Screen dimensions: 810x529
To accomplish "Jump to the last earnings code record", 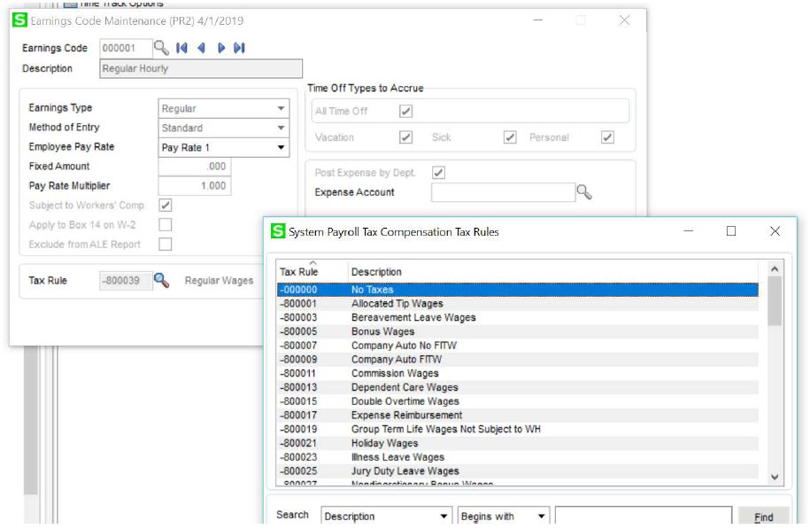I will pyautogui.click(x=239, y=48).
